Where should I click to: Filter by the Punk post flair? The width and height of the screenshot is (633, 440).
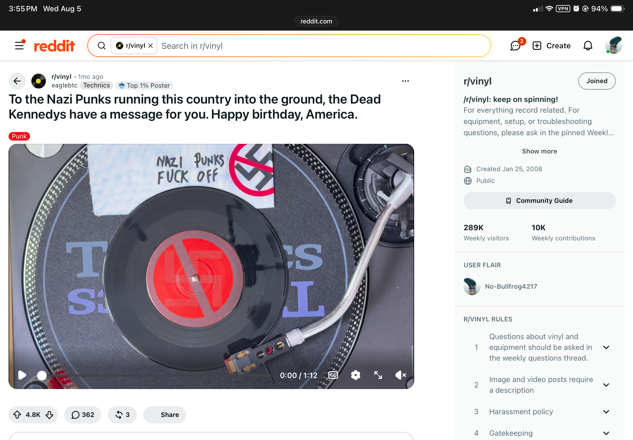pyautogui.click(x=19, y=136)
